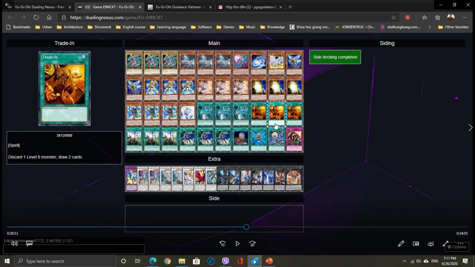Open the player's more options ellipsis
Screen dimensions: 475x267
tap(460, 244)
